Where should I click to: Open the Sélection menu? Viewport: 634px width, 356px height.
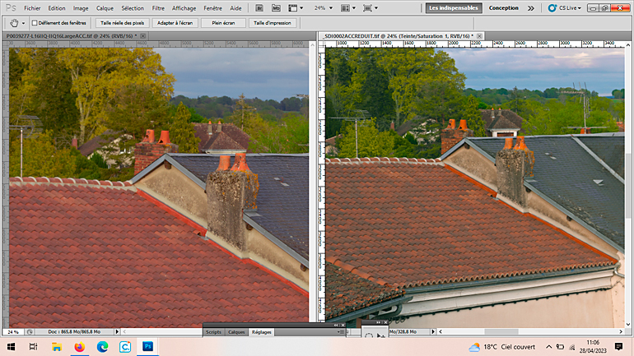coord(133,8)
